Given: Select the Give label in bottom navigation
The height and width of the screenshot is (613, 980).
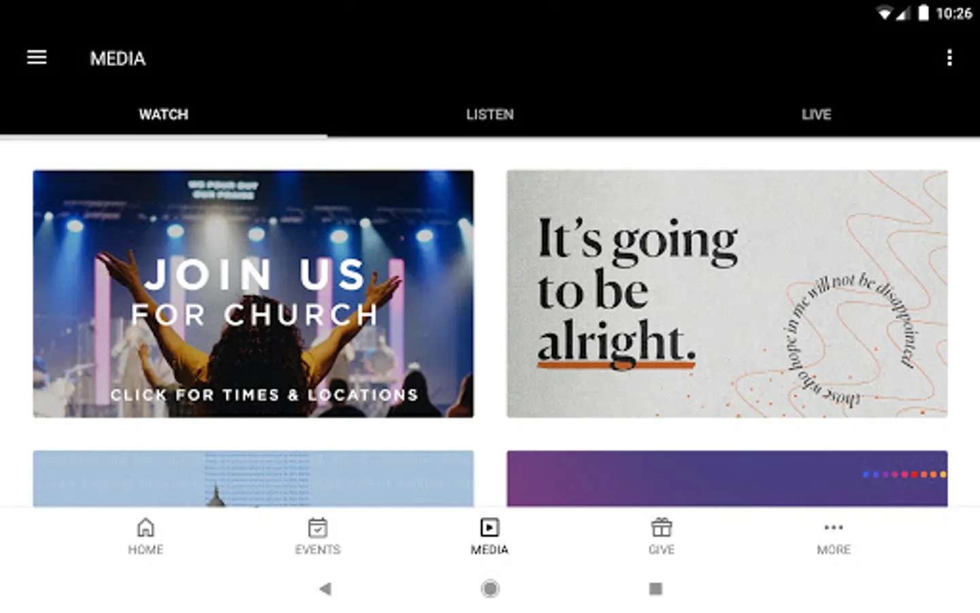Looking at the screenshot, I should click(661, 550).
